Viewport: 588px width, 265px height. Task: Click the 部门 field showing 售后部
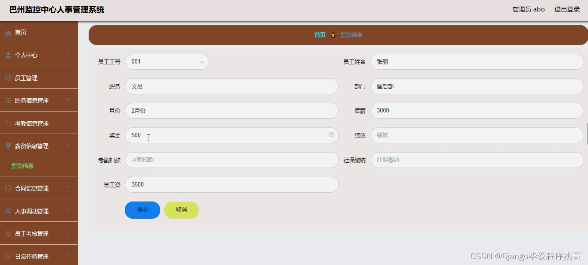[x=477, y=86]
